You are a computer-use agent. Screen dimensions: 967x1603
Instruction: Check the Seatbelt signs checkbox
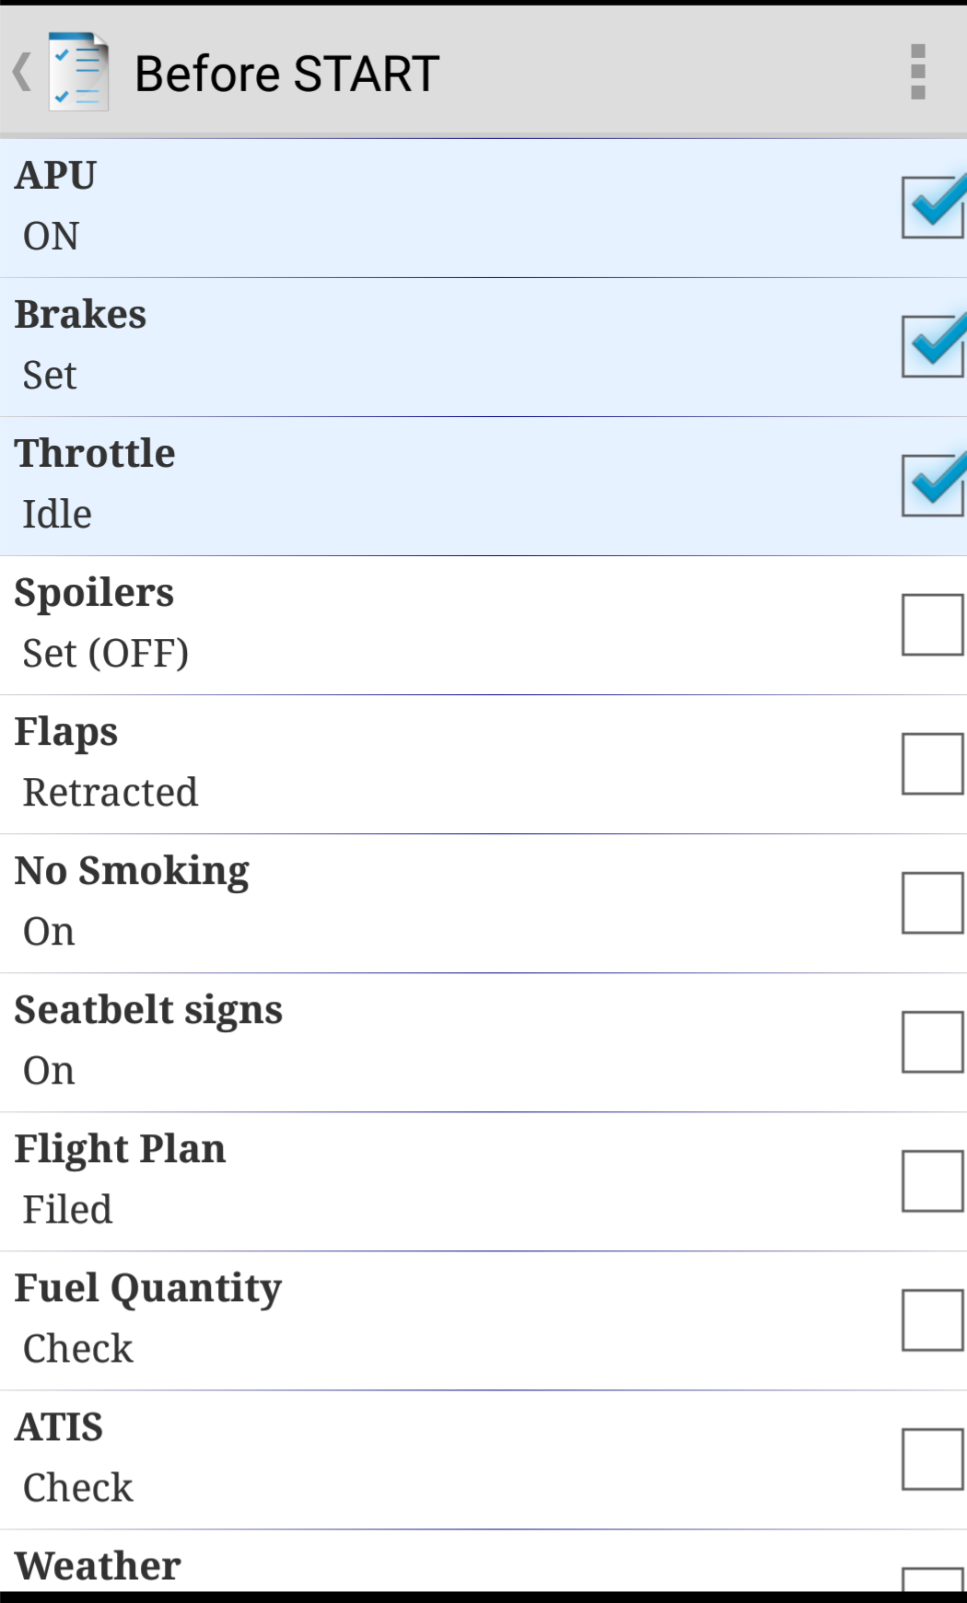(x=932, y=1041)
